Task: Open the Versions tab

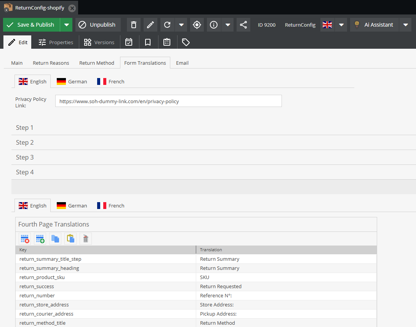Action: 99,42
